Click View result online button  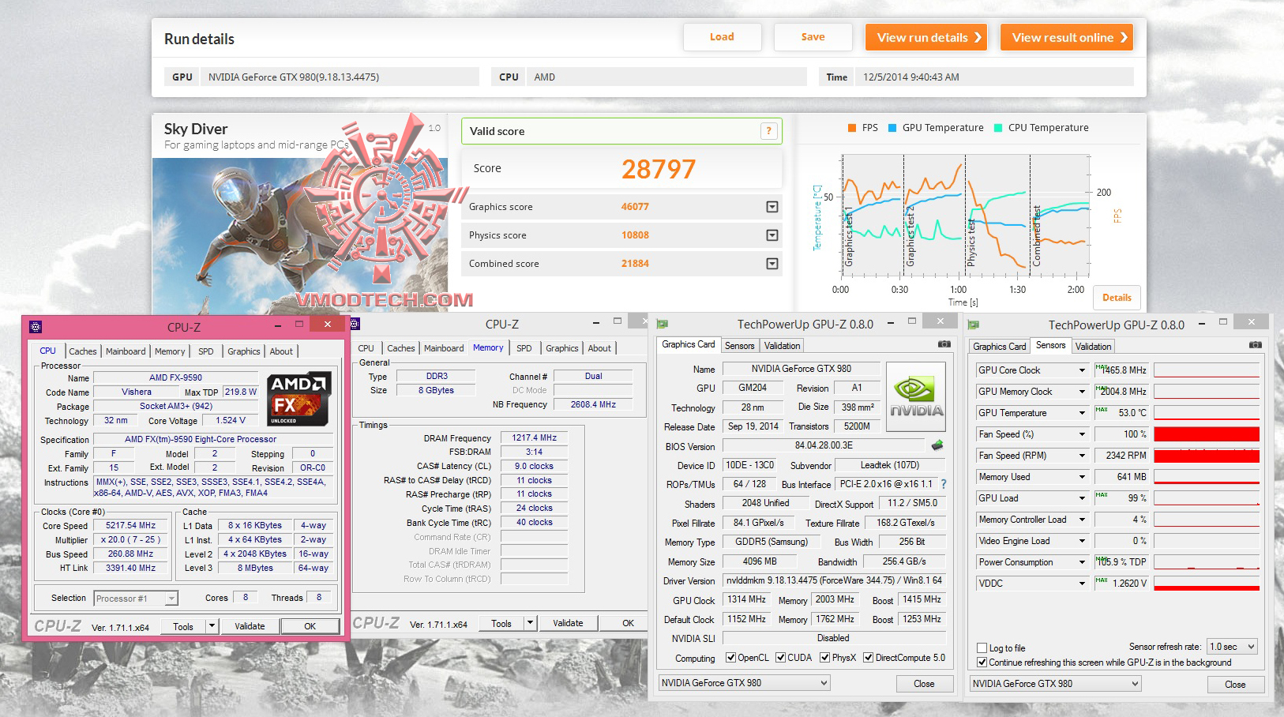(1067, 37)
